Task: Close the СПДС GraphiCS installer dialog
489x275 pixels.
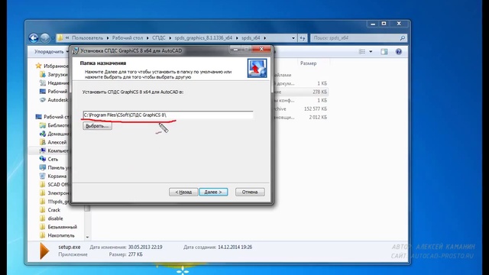Action: tap(261, 49)
